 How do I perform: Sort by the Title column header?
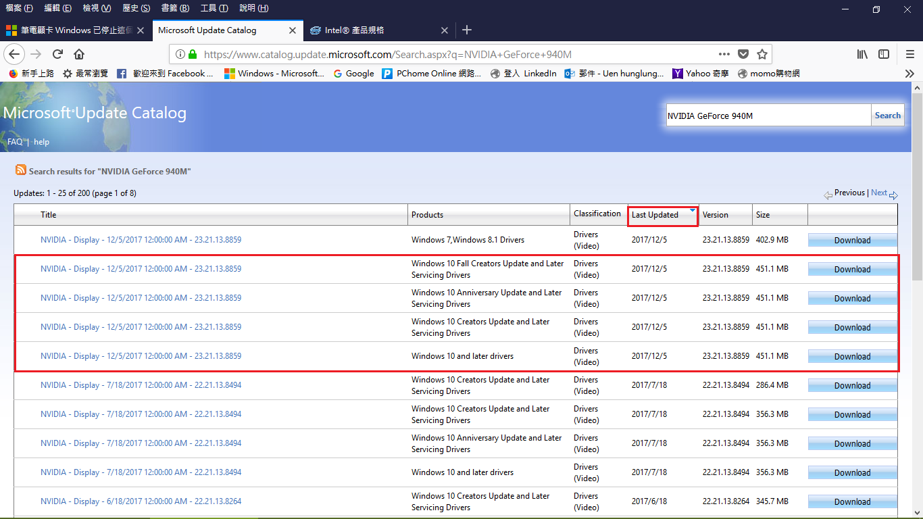tap(49, 215)
